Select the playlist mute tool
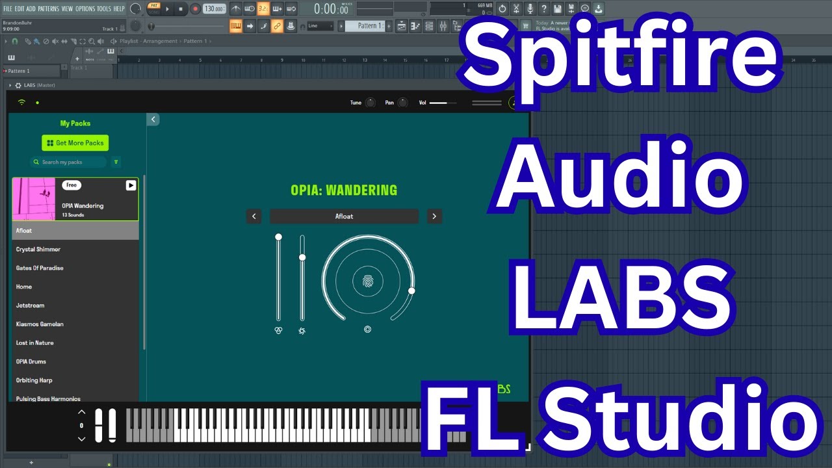 (x=55, y=41)
